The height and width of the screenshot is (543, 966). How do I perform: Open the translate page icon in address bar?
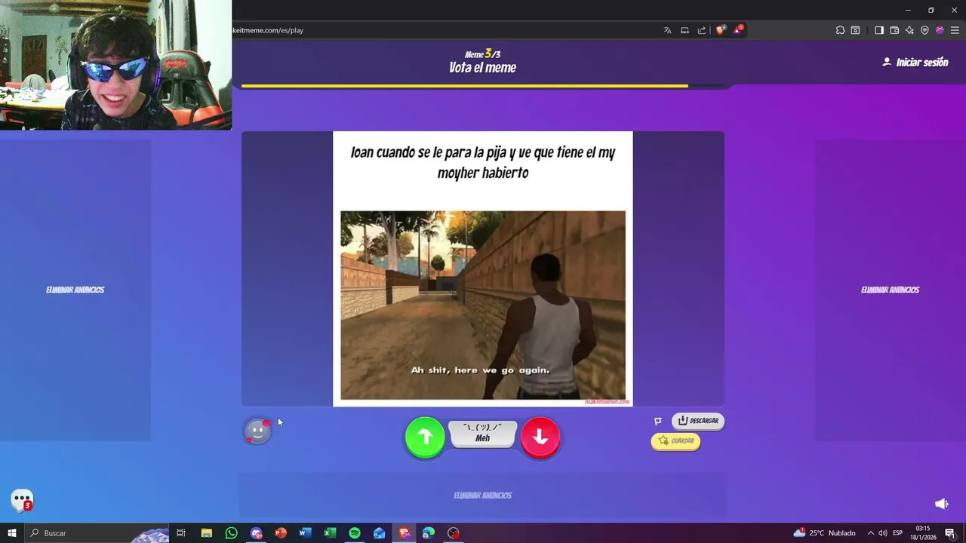click(x=667, y=30)
